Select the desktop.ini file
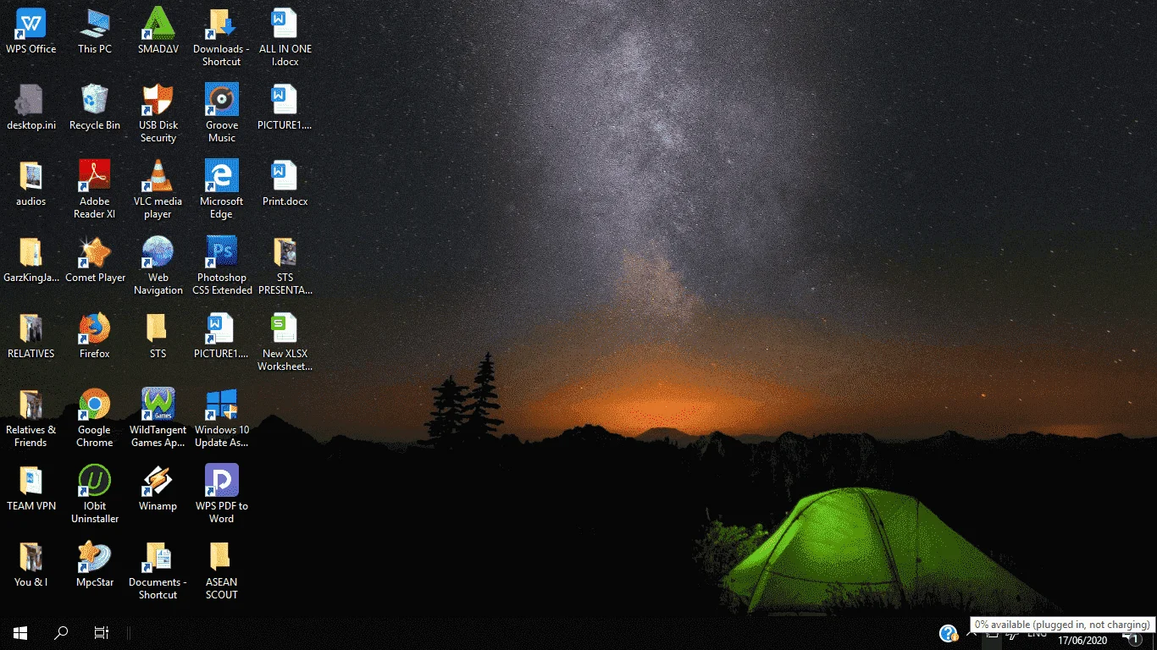Screen dimensions: 1157x650 [x=31, y=107]
